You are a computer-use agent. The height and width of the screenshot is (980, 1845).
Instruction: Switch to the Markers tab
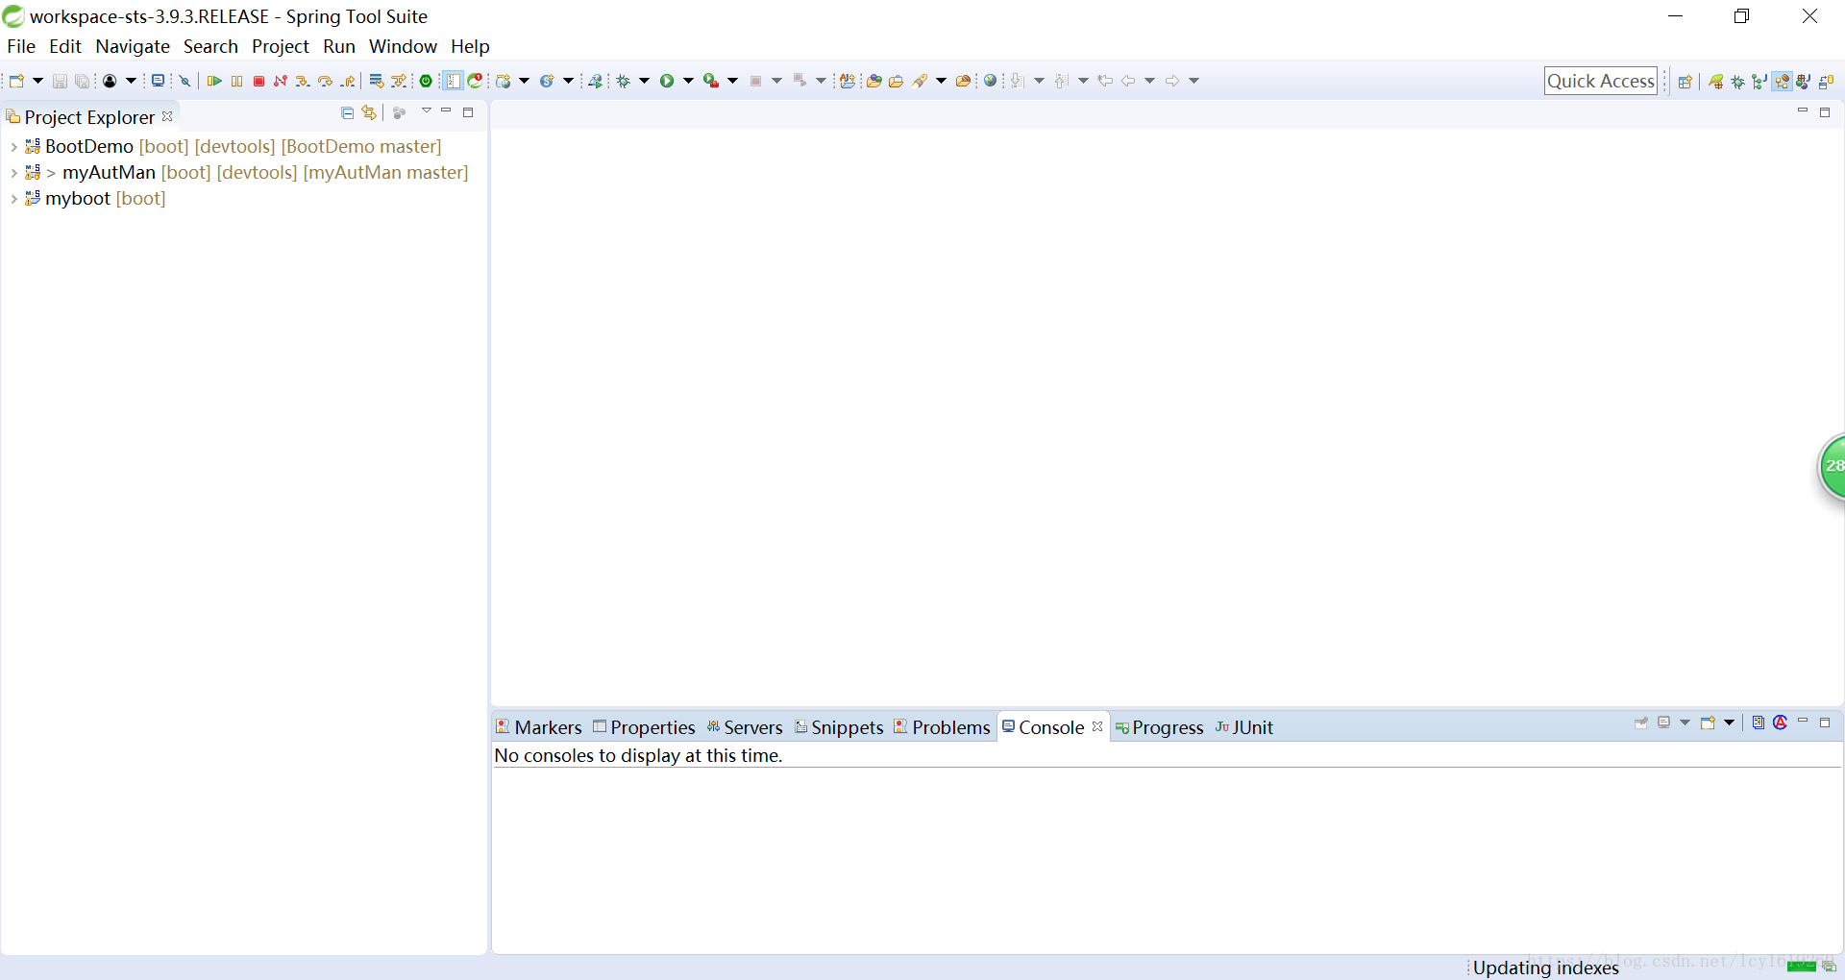pyautogui.click(x=539, y=727)
